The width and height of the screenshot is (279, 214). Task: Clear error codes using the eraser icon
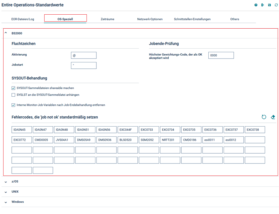click(273, 117)
